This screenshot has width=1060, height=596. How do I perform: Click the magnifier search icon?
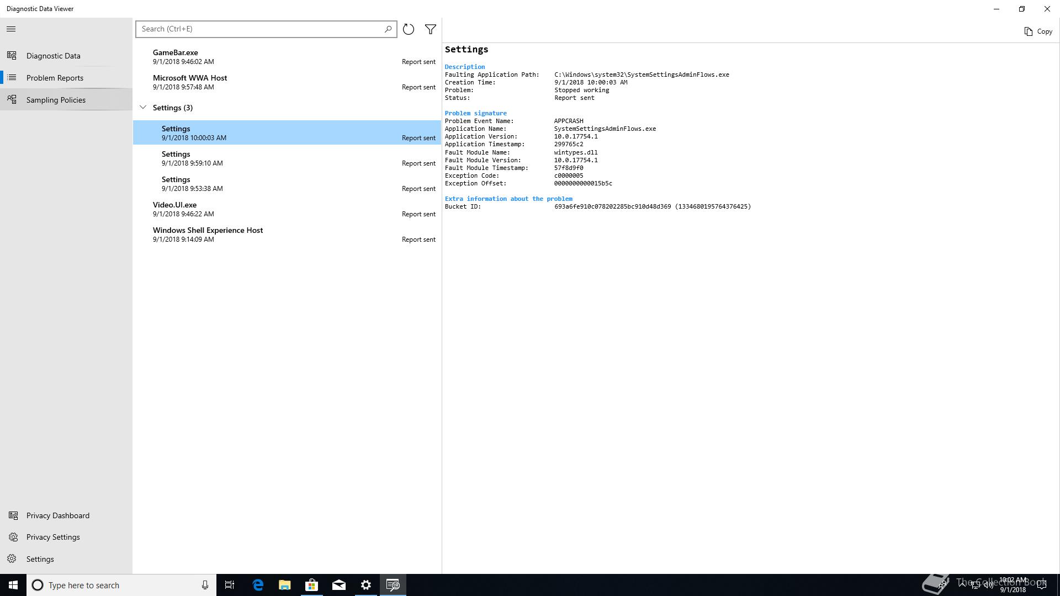point(388,29)
